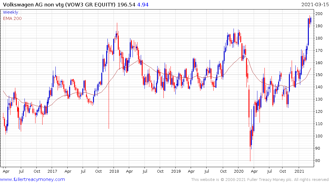Select the 80 price axis label
The height and width of the screenshot is (184, 329).
318,160
